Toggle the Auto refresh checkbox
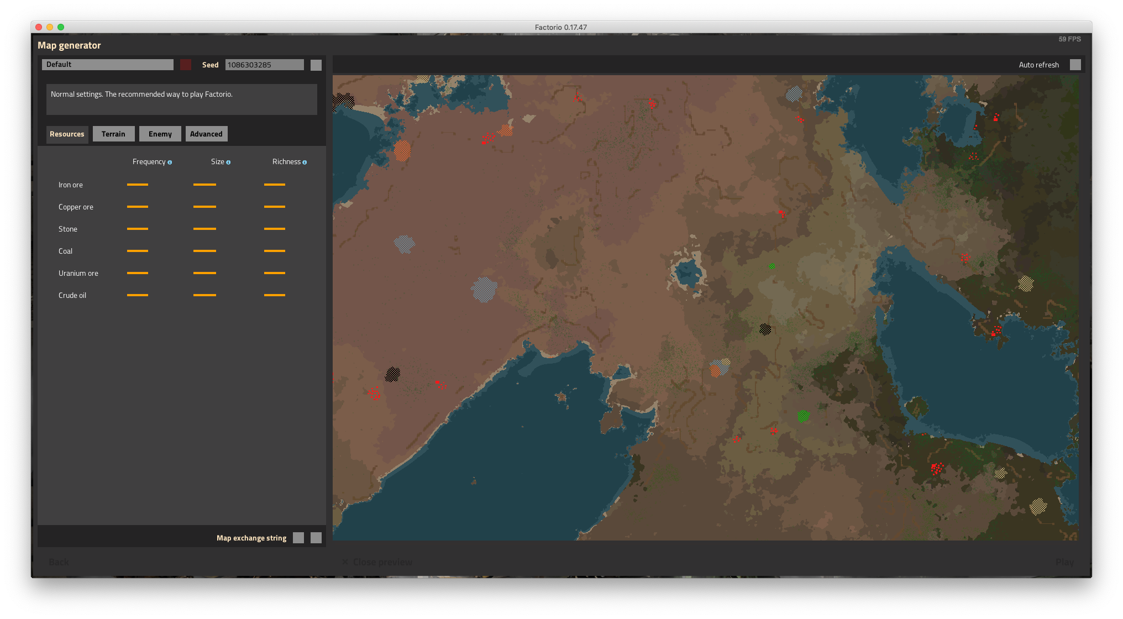Image resolution: width=1123 pixels, height=619 pixels. click(x=1075, y=65)
